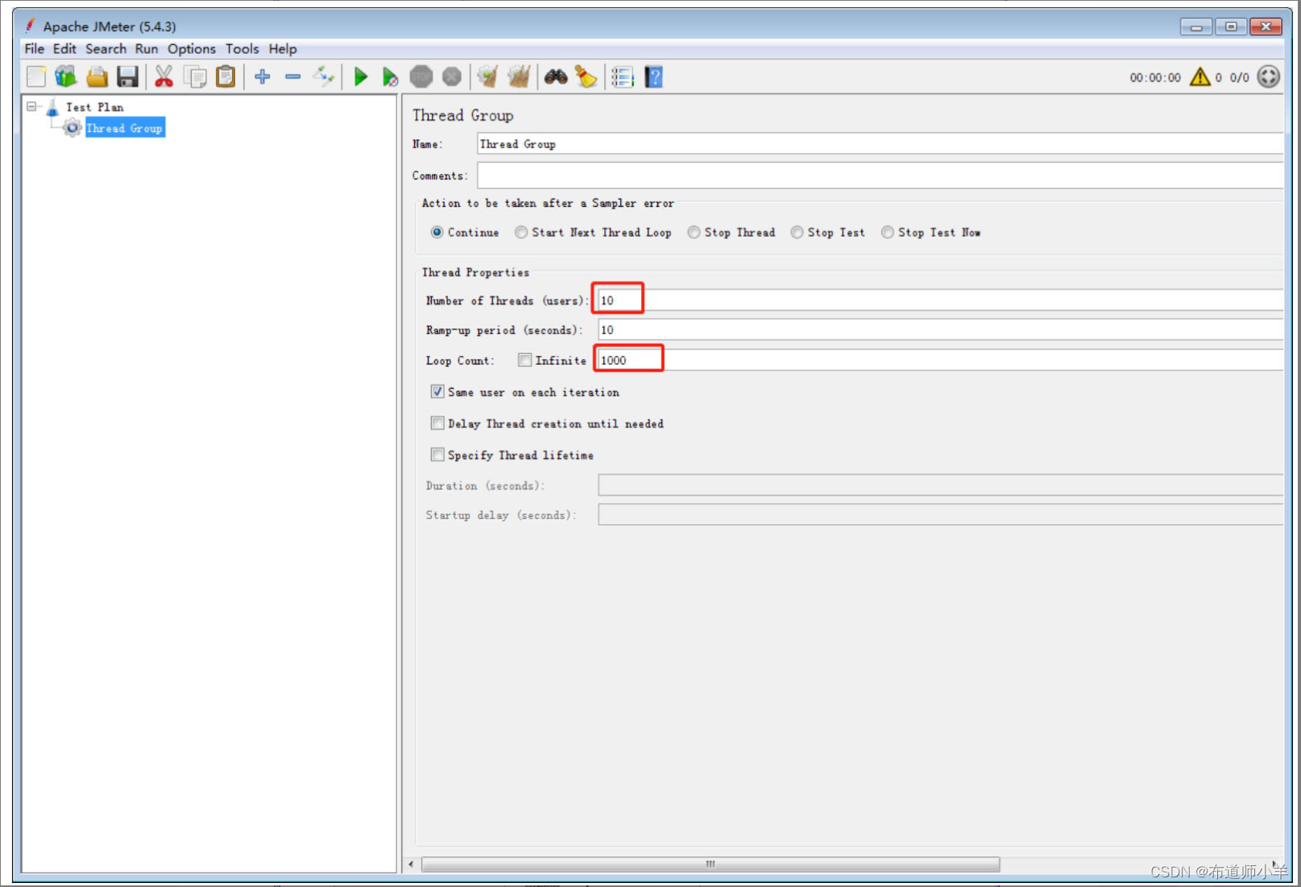Click the Shutdown test icon
Viewport: 1301px width, 887px height.
pyautogui.click(x=452, y=77)
